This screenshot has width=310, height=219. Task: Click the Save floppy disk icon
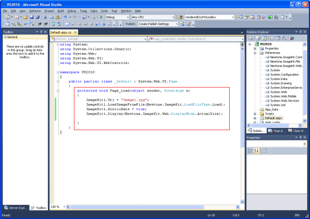pos(31,17)
